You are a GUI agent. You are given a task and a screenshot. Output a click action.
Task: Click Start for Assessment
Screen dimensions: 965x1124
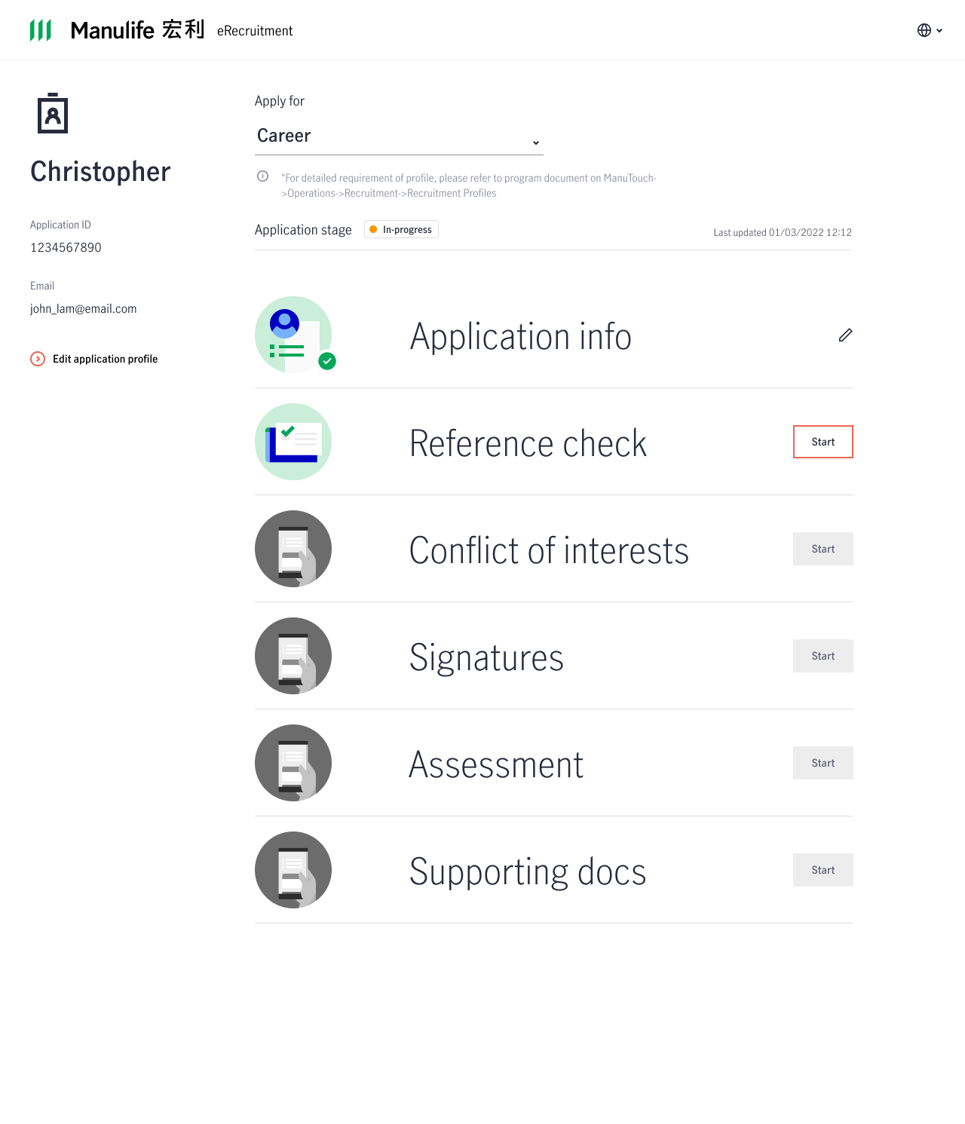coord(823,763)
